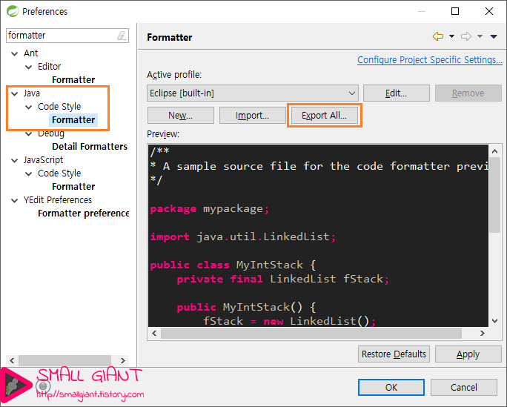Collapse the Java tree node
Viewport: 507px width, 407px height.
click(15, 93)
